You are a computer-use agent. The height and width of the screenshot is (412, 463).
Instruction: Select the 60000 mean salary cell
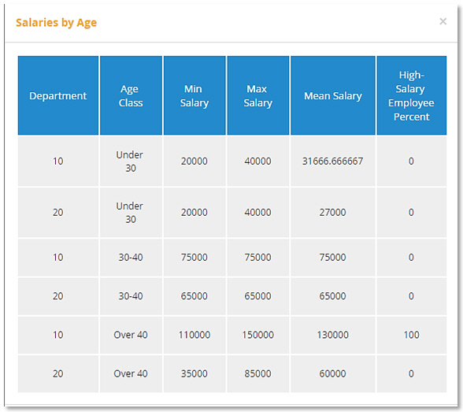pos(333,373)
